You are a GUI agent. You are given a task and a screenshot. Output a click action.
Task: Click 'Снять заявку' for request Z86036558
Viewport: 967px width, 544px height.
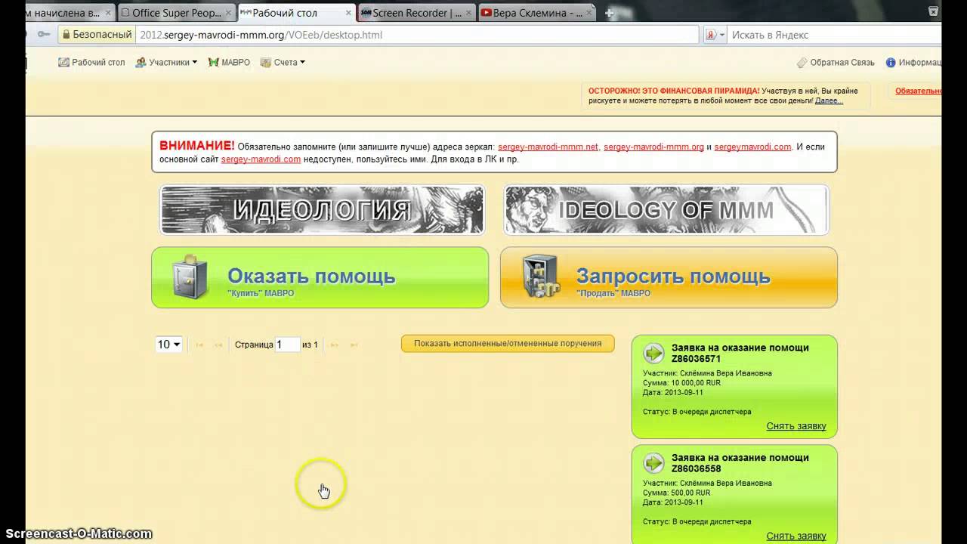796,536
